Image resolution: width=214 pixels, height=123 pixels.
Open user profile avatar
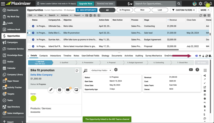[x=195, y=4]
